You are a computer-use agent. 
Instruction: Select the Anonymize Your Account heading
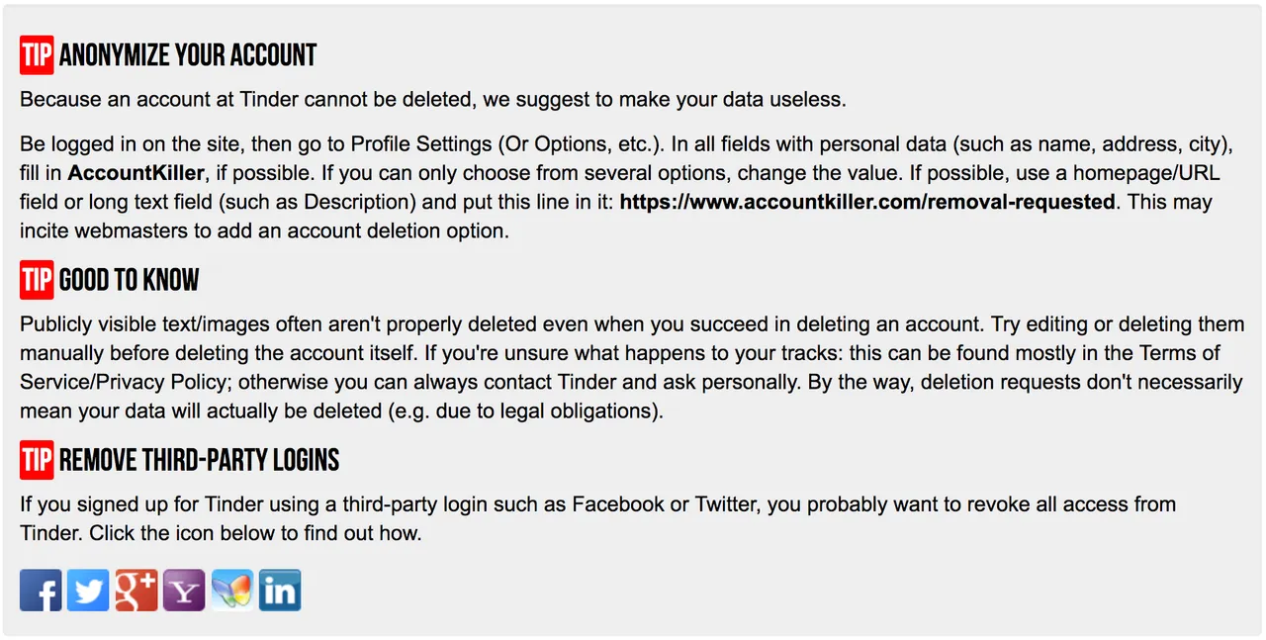point(188,55)
